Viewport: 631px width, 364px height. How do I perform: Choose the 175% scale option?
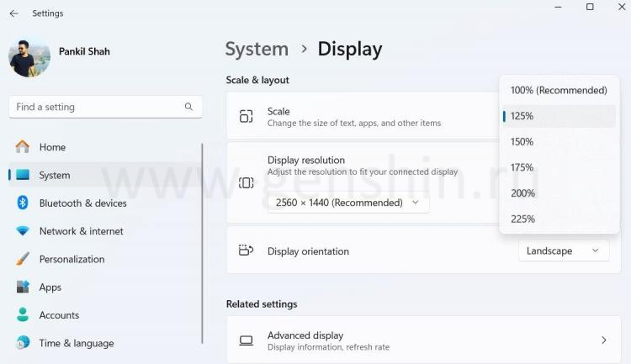pyautogui.click(x=559, y=167)
